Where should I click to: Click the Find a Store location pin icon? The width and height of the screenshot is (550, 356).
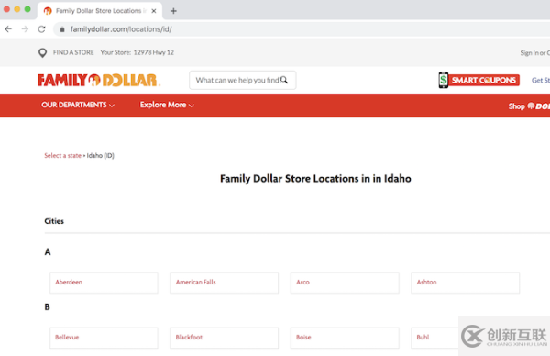[x=42, y=53]
